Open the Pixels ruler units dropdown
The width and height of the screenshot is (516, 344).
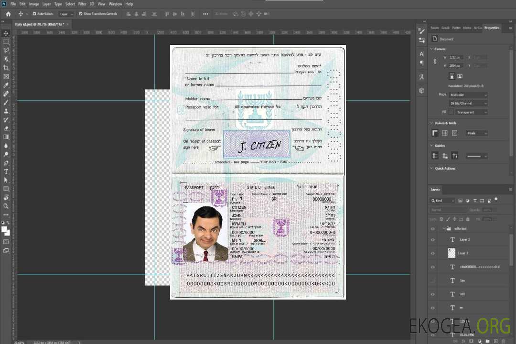click(x=476, y=133)
